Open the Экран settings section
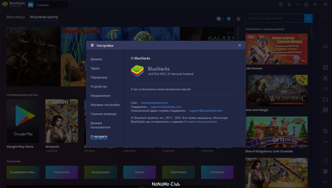 pyautogui.click(x=95, y=68)
